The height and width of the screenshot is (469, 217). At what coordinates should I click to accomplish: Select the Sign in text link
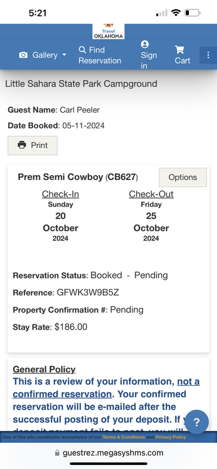coord(149,60)
